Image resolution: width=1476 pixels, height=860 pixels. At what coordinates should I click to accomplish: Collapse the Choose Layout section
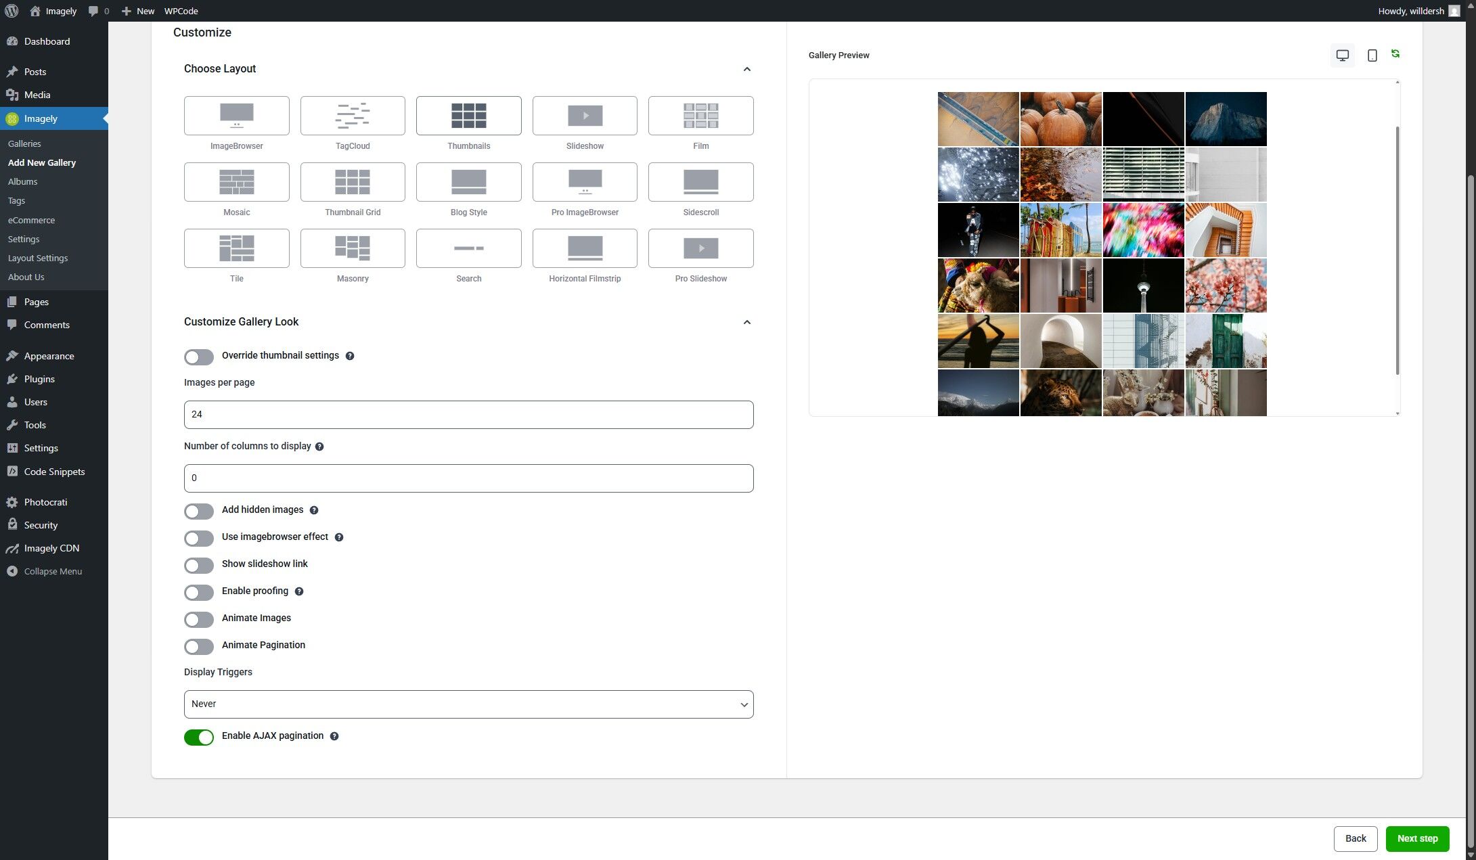coord(746,69)
